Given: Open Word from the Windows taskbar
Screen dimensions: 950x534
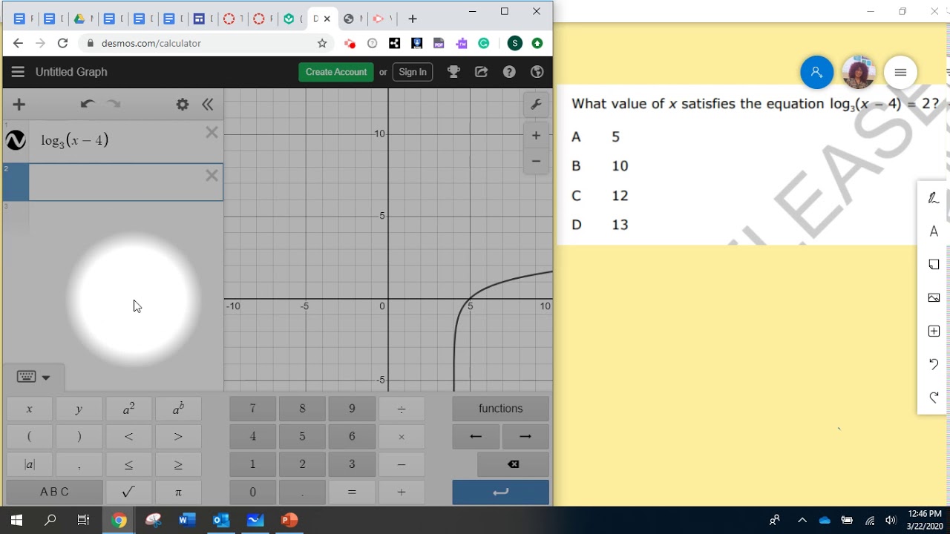Looking at the screenshot, I should click(x=187, y=520).
